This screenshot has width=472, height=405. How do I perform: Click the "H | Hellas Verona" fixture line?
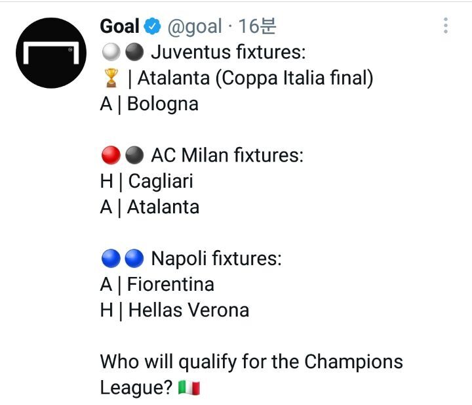point(174,310)
